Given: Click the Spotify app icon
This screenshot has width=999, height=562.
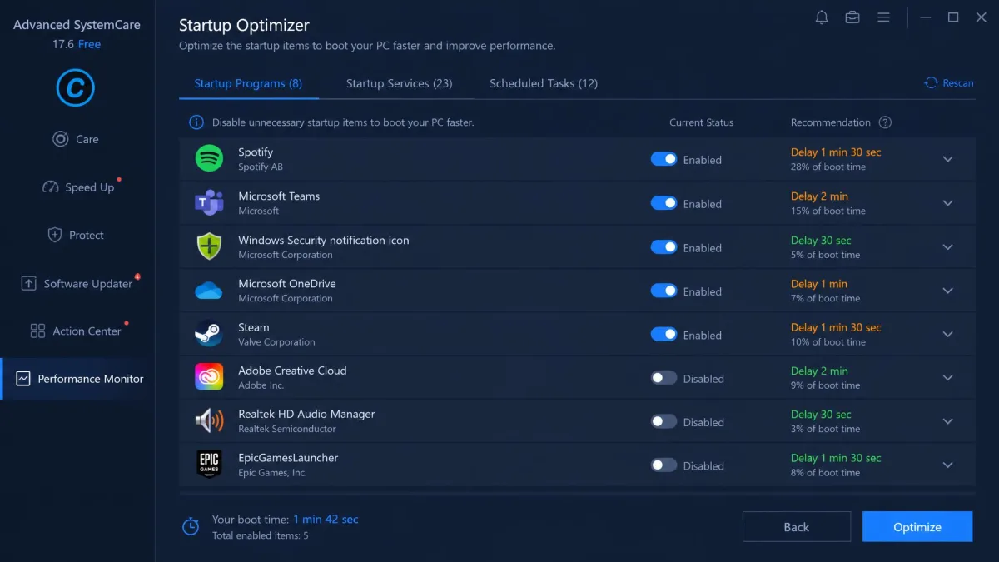Looking at the screenshot, I should click(x=209, y=158).
